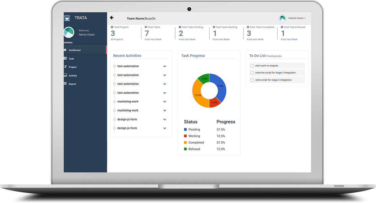376x203 pixels.
Task: Select the Activity menu item
Action: [x=73, y=75]
